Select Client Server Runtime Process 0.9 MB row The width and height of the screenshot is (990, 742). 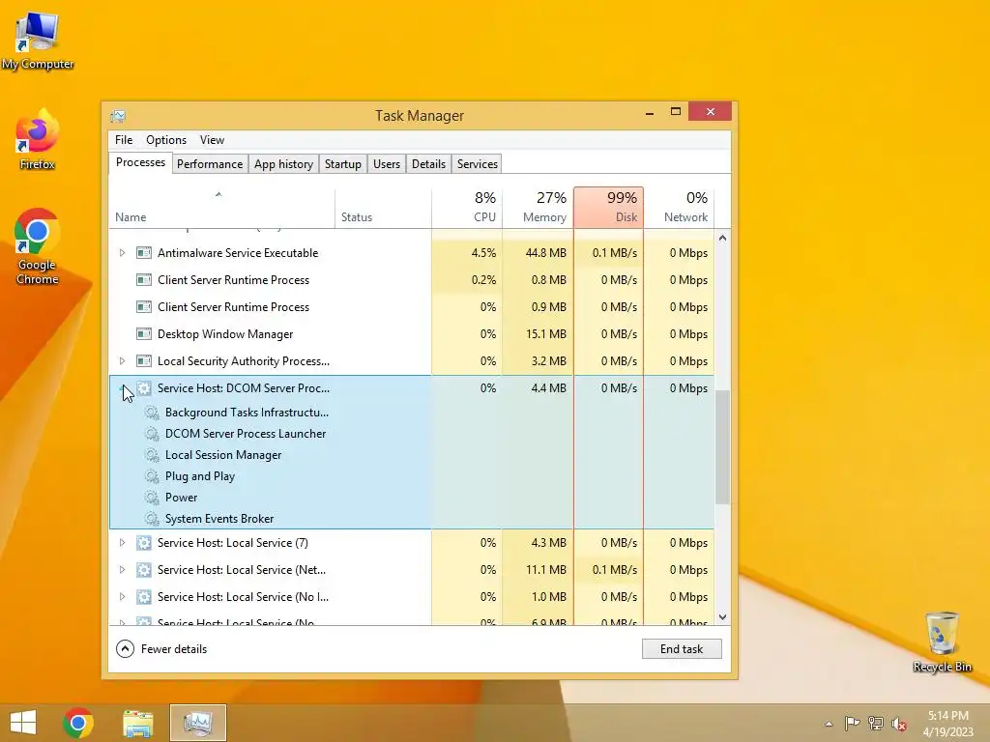pyautogui.click(x=412, y=307)
